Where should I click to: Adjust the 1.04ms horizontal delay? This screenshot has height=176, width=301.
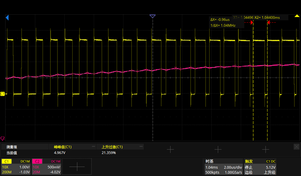(212, 167)
